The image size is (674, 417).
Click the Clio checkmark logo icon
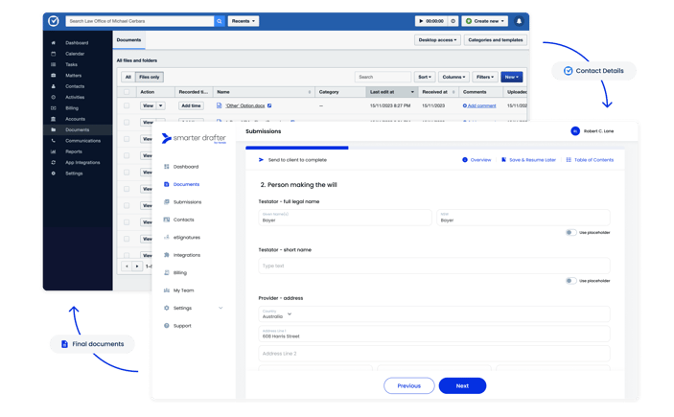(x=54, y=21)
